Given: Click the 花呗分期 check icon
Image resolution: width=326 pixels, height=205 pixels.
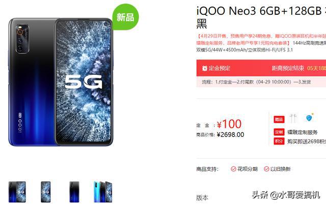Looking at the screenshot, I should pos(233,169).
